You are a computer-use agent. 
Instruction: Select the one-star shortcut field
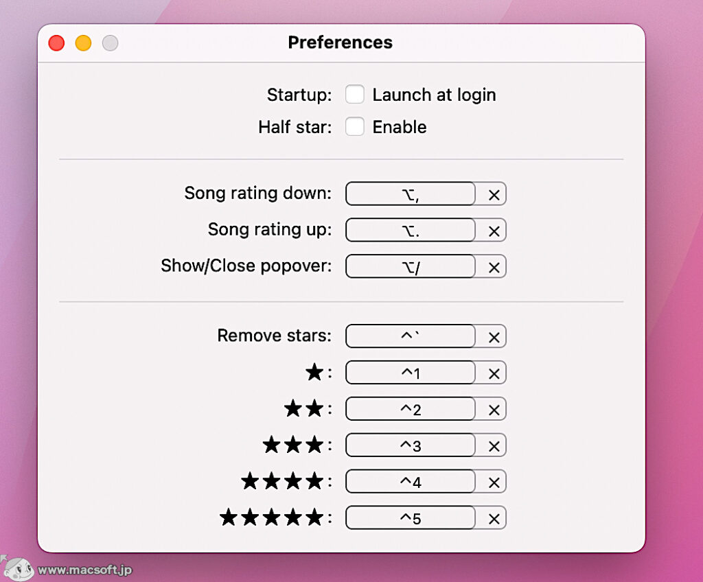point(410,373)
